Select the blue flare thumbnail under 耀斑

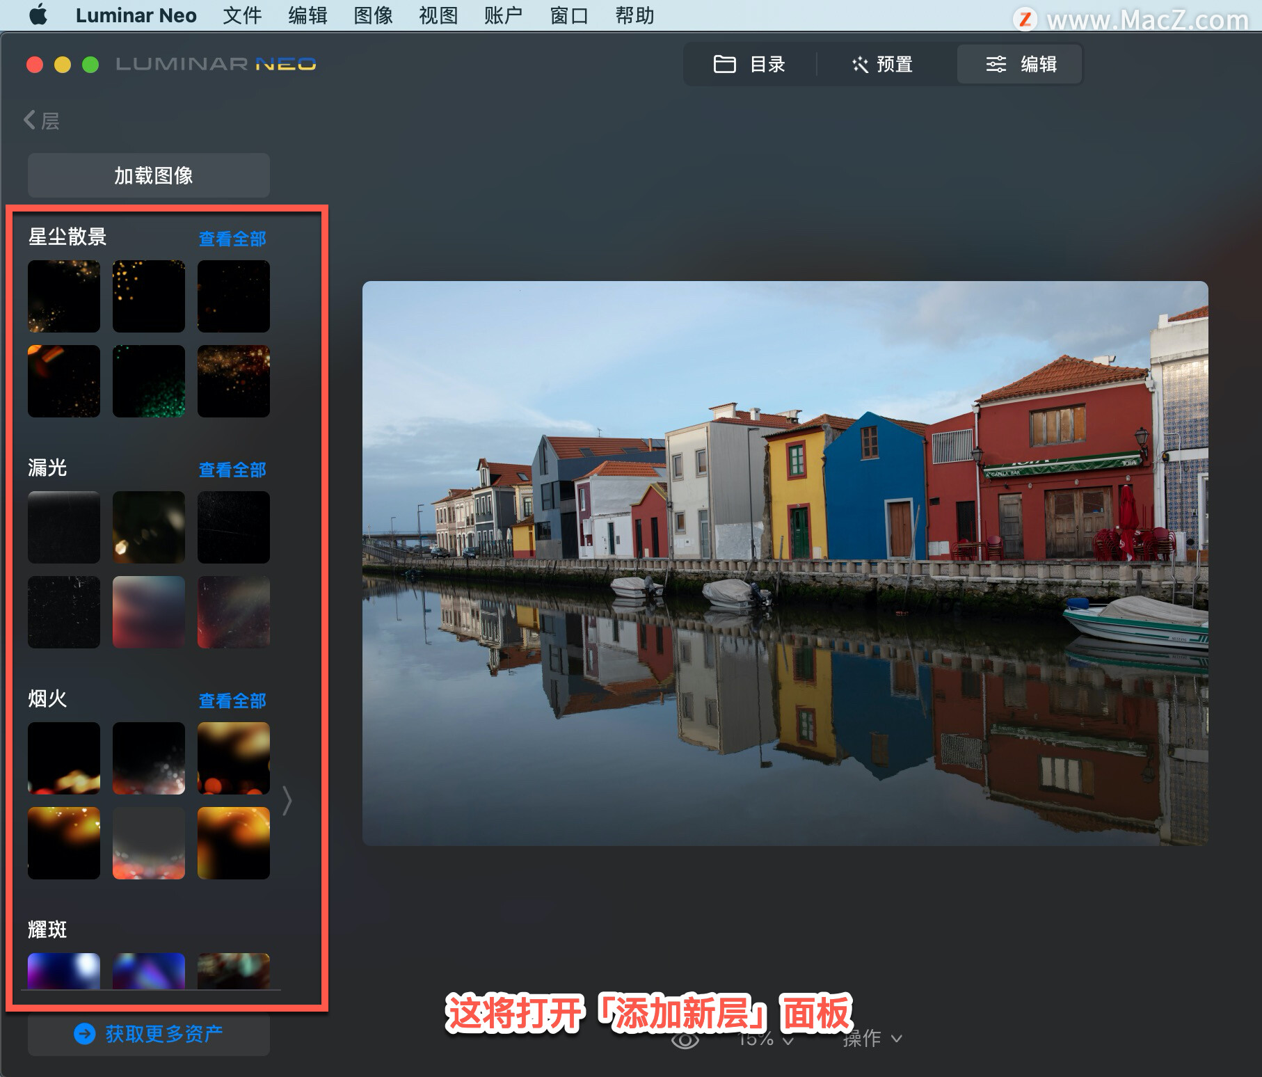point(64,971)
